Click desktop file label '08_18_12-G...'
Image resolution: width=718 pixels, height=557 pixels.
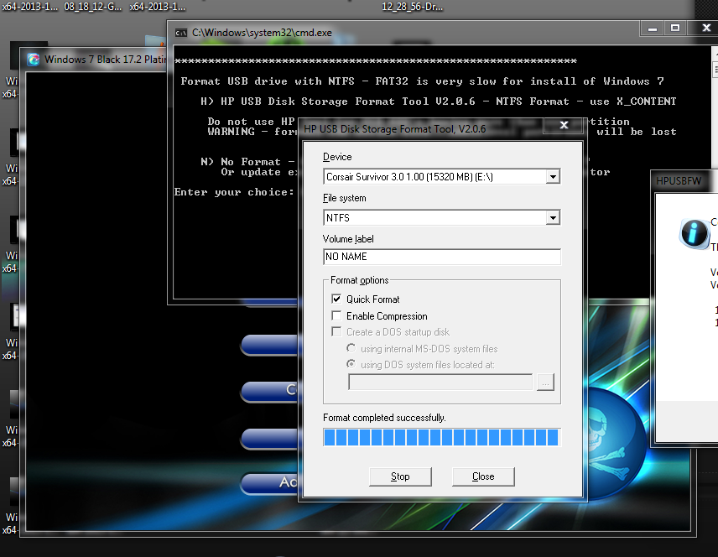click(x=93, y=7)
